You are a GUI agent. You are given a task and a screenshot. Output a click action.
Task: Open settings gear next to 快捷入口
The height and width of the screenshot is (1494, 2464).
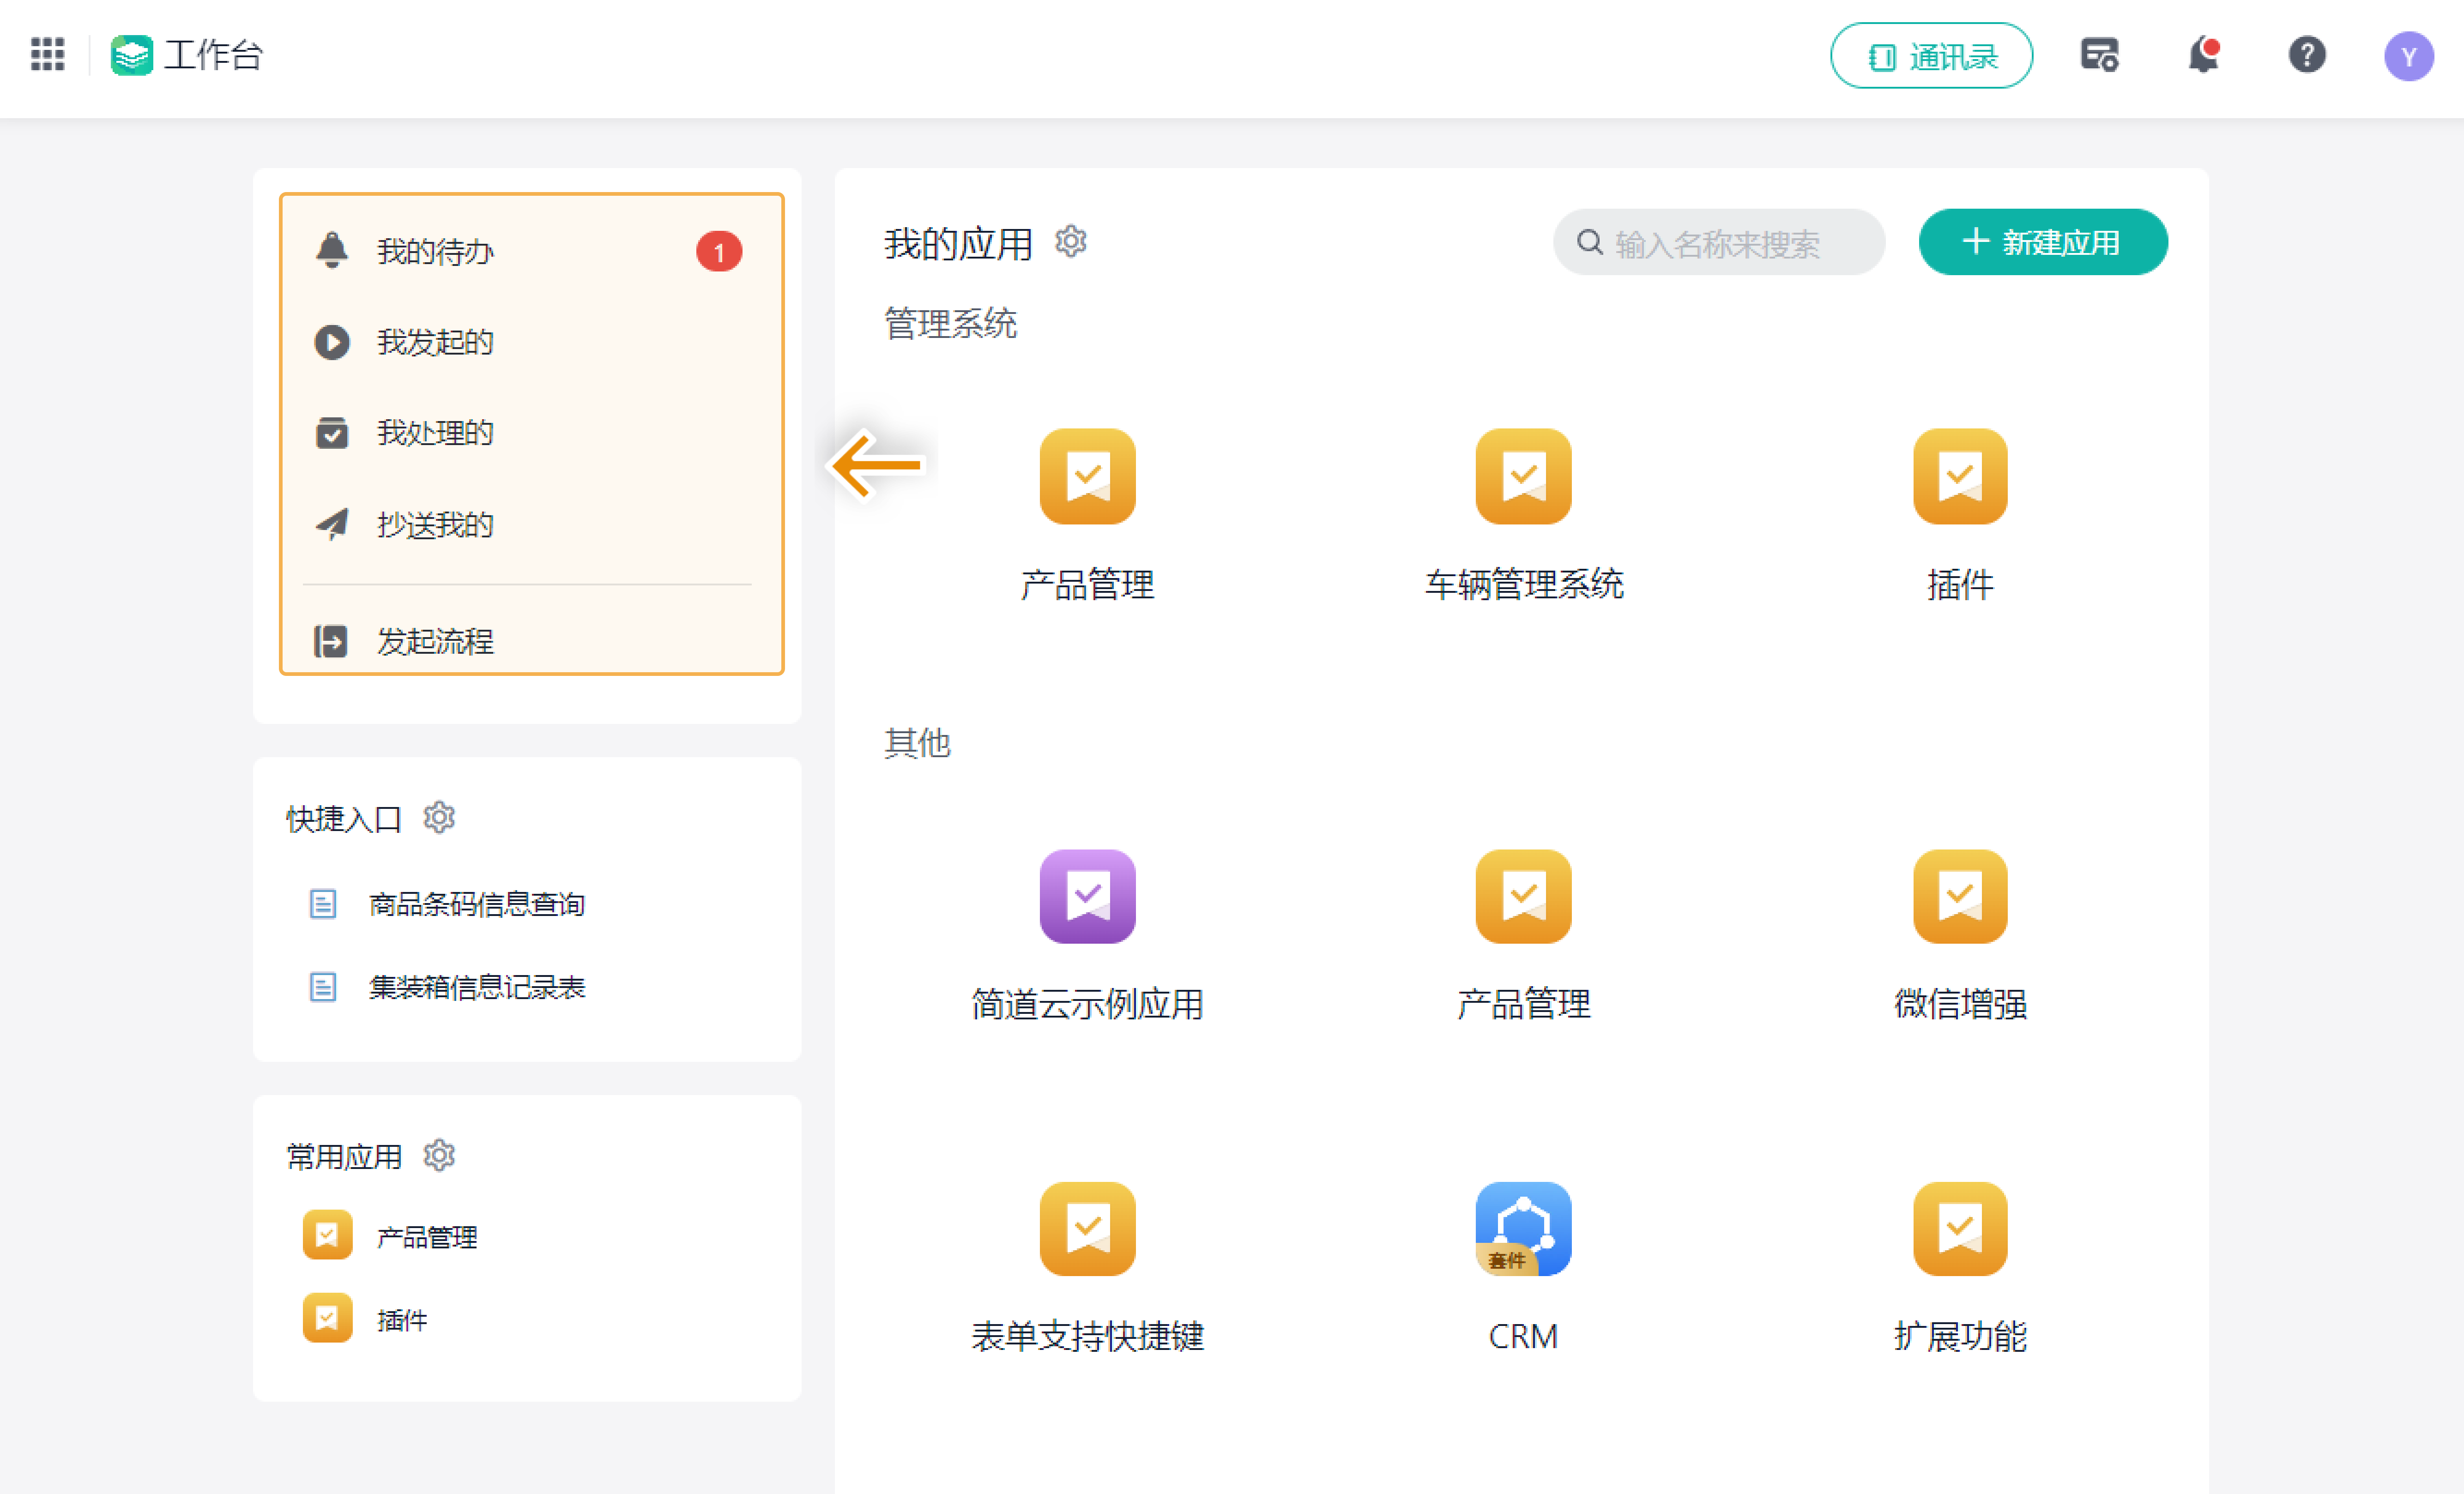coord(439,818)
